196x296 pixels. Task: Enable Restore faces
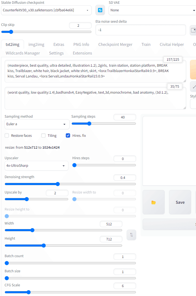(6, 135)
